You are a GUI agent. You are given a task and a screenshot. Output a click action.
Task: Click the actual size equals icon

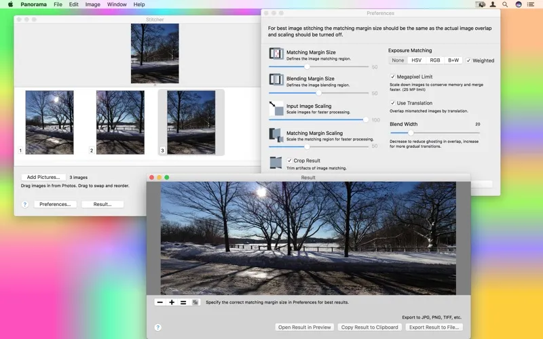[x=183, y=302]
